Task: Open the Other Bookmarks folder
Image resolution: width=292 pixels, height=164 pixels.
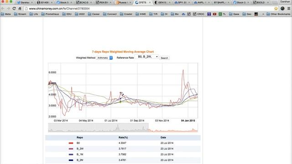Action: point(278,14)
